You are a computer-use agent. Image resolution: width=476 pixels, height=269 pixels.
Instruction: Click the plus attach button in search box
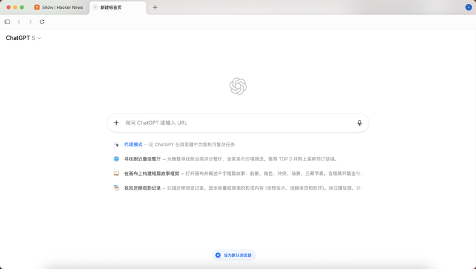tap(116, 122)
